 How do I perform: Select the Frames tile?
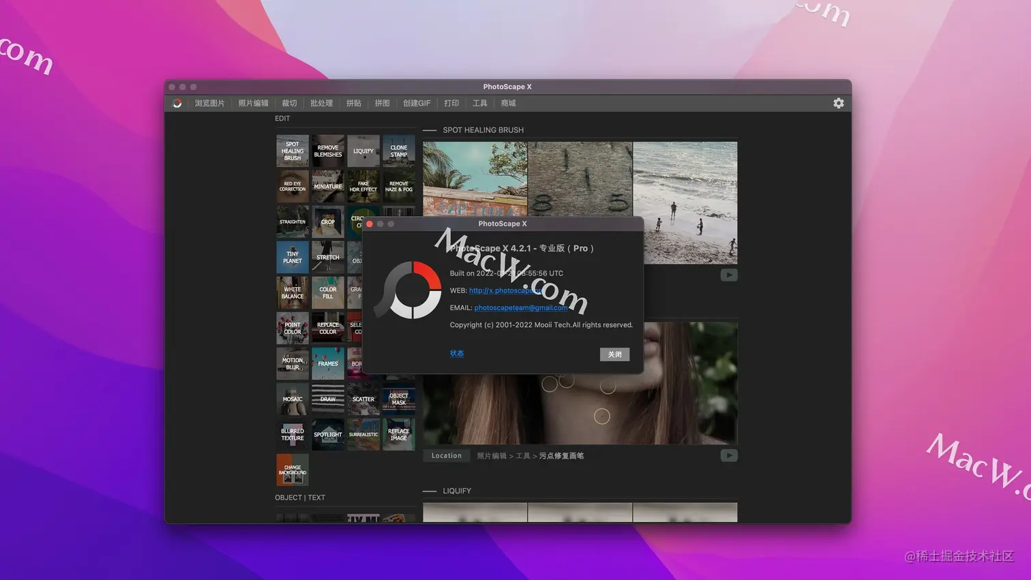(x=328, y=363)
